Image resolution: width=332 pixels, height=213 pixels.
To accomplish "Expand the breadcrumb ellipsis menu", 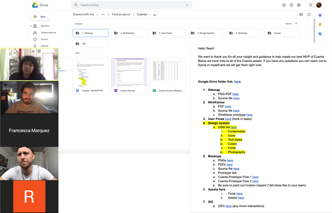I will [103, 15].
